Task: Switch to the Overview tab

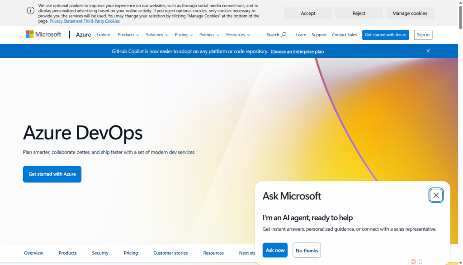Action: click(x=33, y=253)
